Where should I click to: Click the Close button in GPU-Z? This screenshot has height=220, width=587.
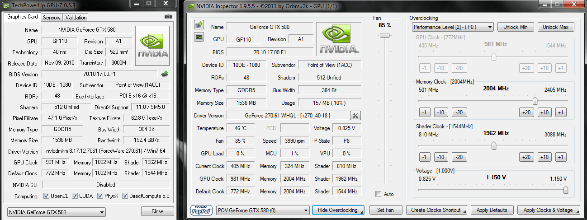point(157,211)
